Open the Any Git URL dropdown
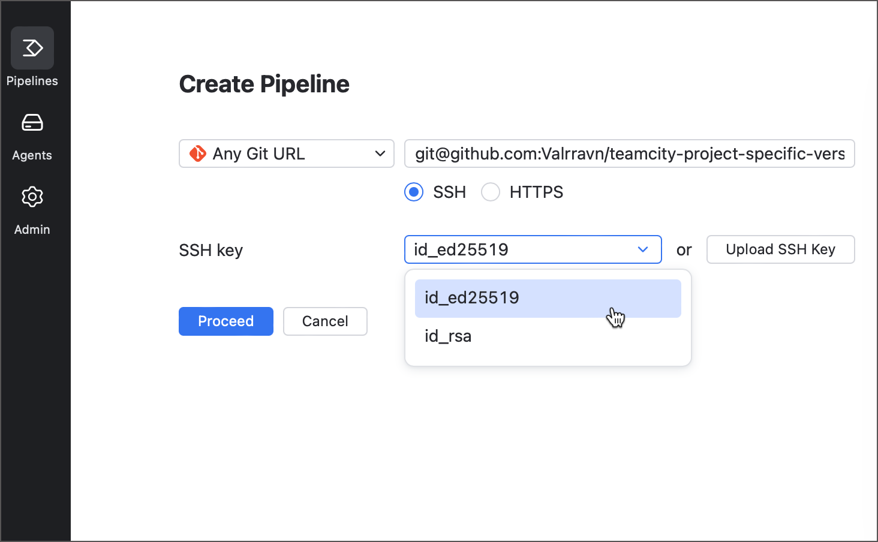Screen dimensions: 878x542 (x=286, y=153)
